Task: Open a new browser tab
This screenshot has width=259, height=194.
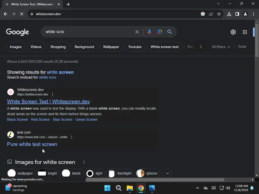Action: point(68,4)
